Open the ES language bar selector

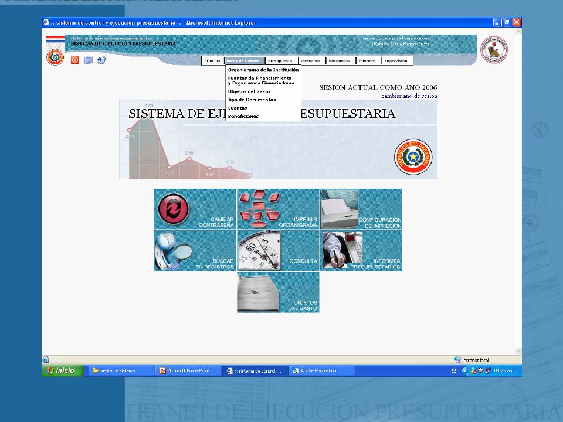pyautogui.click(x=454, y=371)
